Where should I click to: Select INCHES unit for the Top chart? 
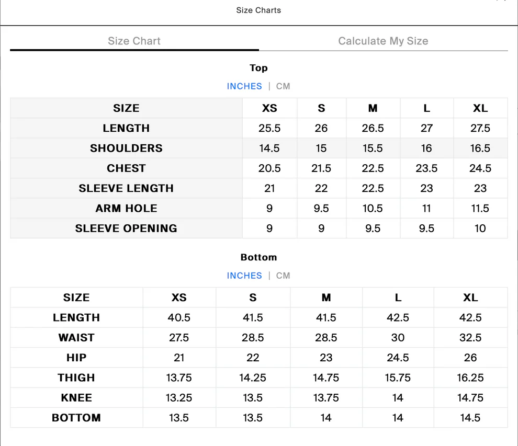click(x=244, y=86)
